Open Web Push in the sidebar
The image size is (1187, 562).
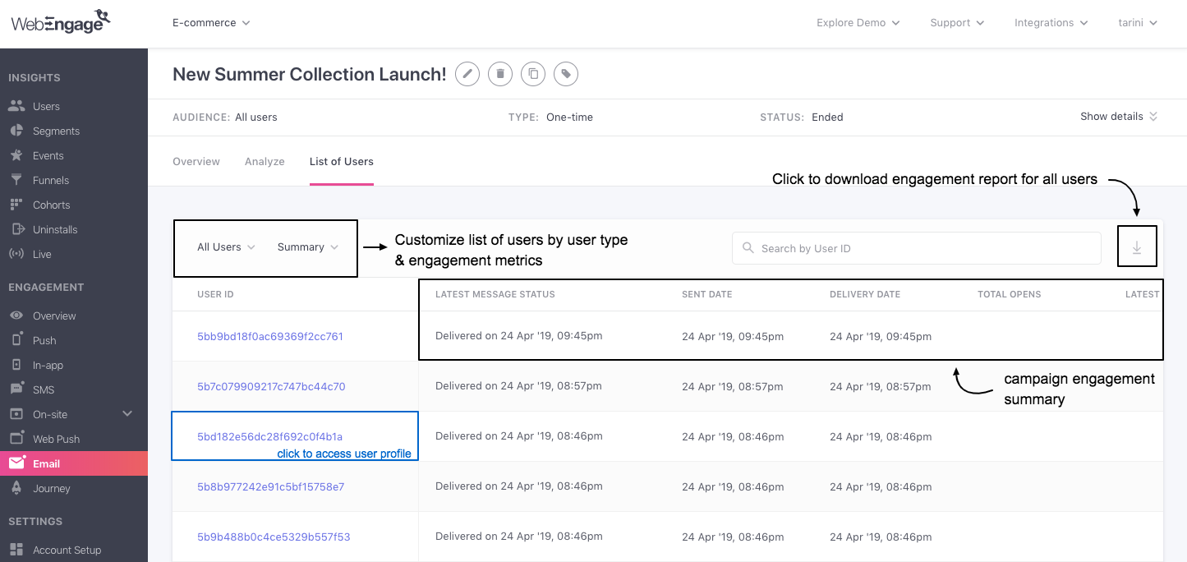56,439
